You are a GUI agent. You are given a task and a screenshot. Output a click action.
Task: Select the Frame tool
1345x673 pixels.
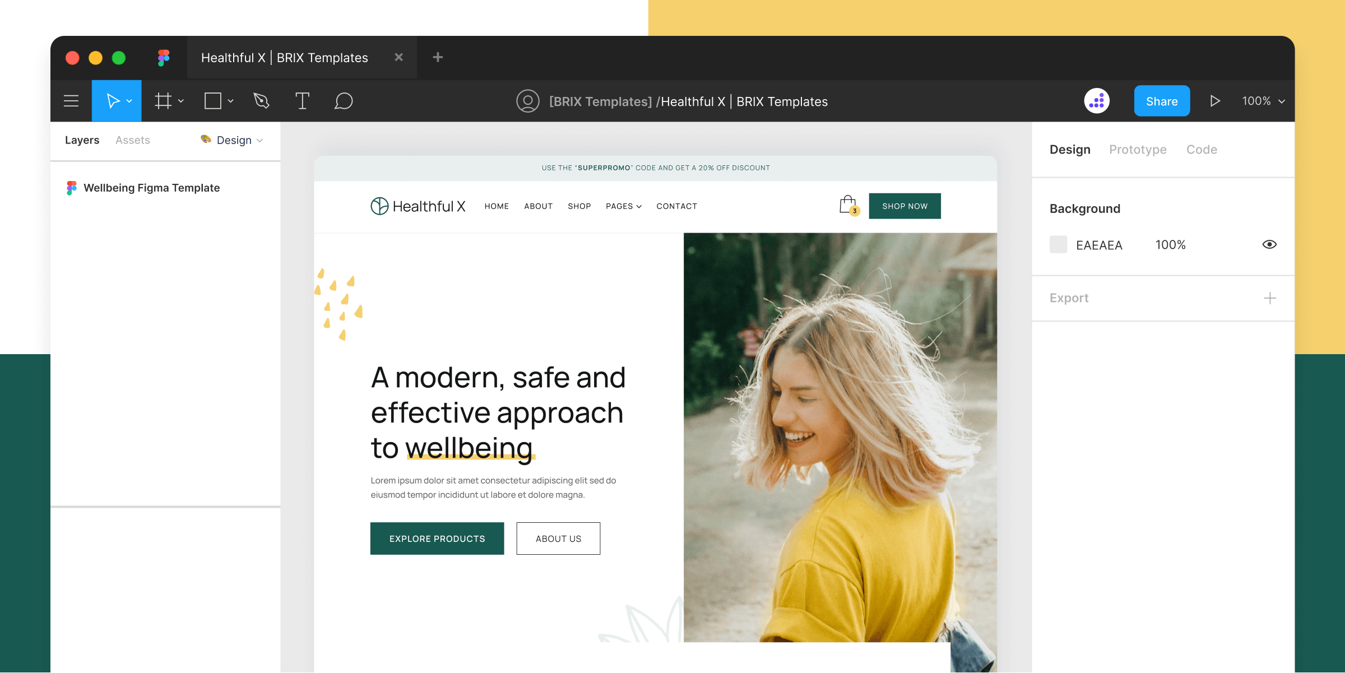pyautogui.click(x=163, y=101)
